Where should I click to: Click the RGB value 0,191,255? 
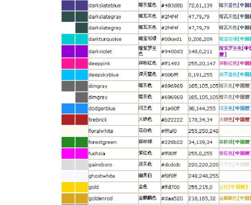200,75
